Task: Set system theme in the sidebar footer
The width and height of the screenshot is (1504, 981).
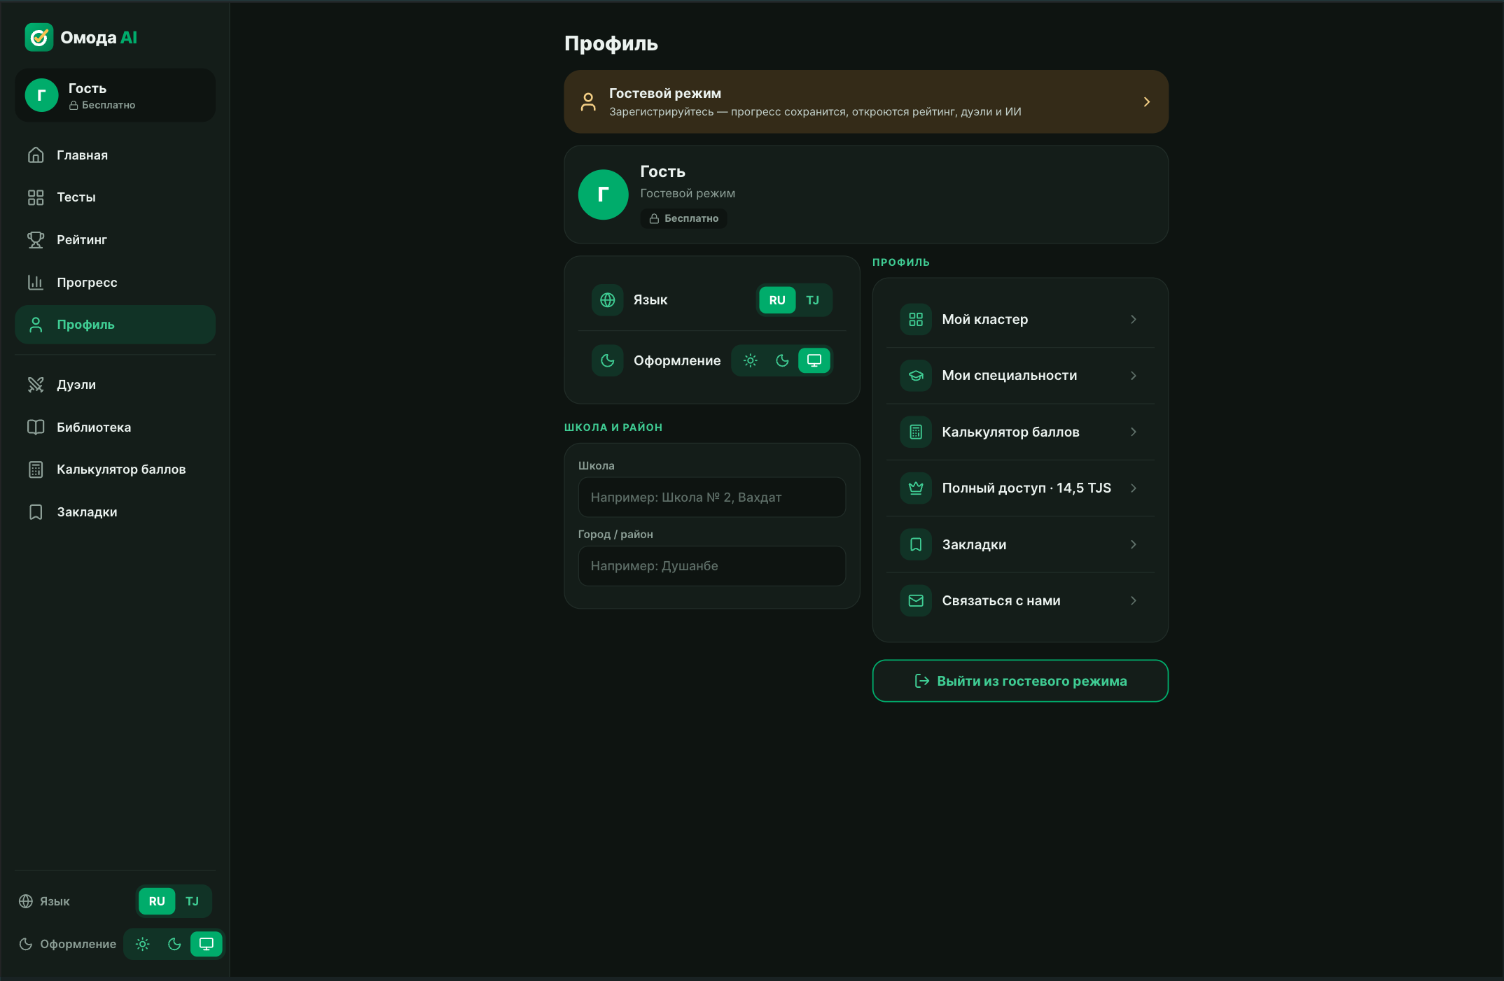Action: coord(207,944)
